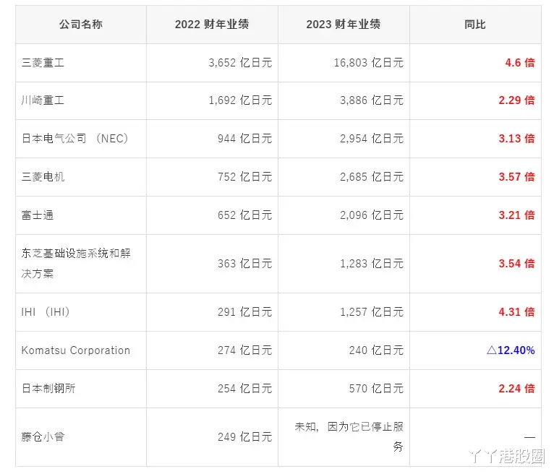Select the 752 亿日元 value

245,177
